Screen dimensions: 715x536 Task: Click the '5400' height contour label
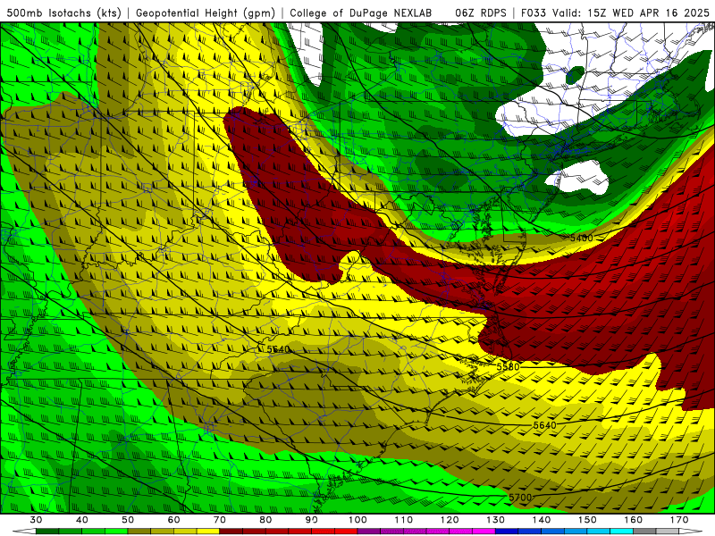582,238
